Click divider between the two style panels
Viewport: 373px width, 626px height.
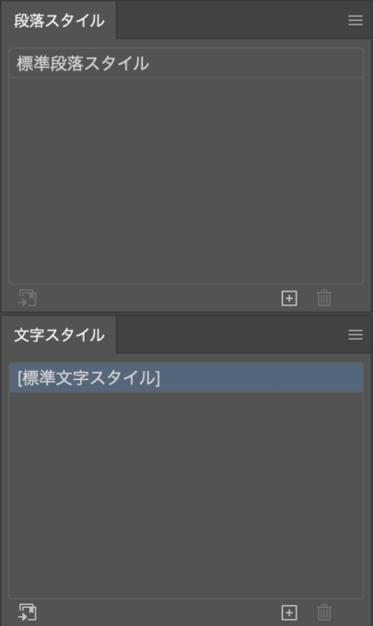point(186,313)
